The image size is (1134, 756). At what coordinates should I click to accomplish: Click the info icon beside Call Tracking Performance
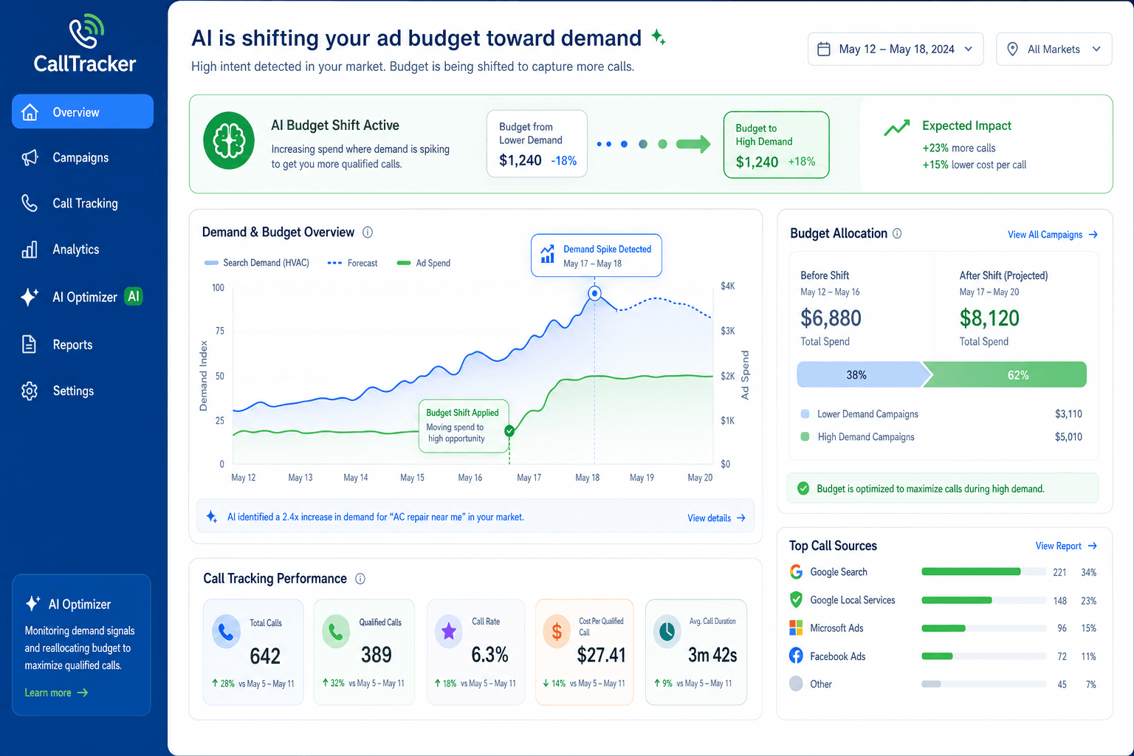point(360,579)
